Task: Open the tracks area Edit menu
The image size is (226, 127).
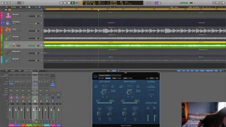Action: (x=7, y=7)
